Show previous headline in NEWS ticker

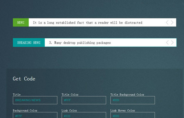(167, 22)
